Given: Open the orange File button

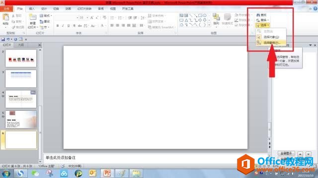Looking at the screenshot, I should click(6, 9).
